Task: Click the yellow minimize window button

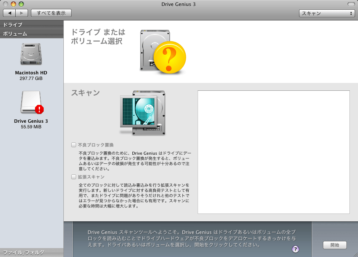Action: tap(13, 4)
